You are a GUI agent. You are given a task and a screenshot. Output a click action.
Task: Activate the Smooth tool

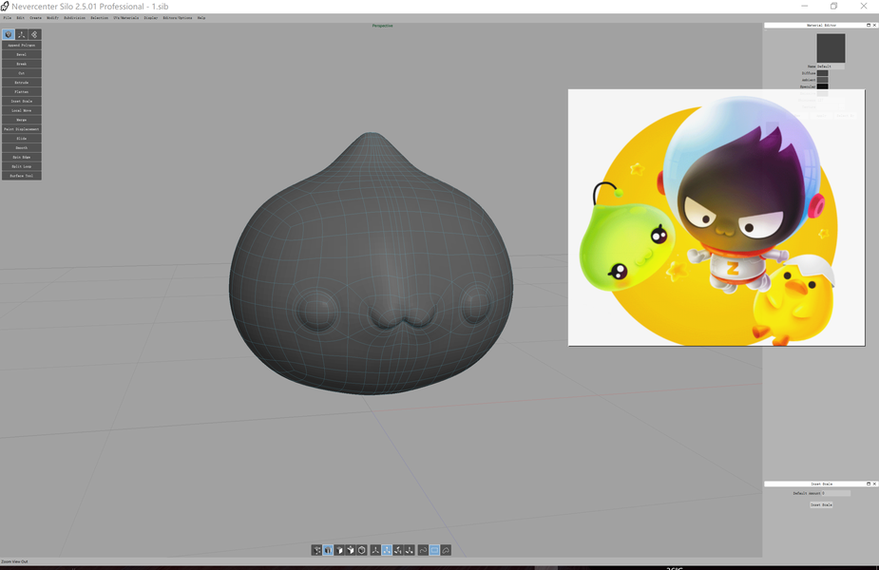[x=21, y=148]
